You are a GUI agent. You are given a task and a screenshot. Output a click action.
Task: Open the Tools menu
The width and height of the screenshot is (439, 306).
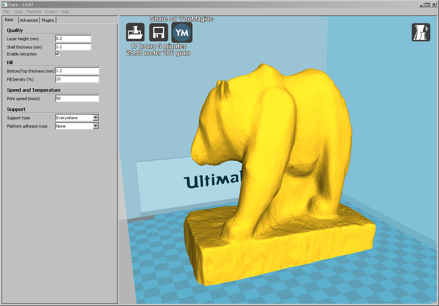click(x=18, y=12)
